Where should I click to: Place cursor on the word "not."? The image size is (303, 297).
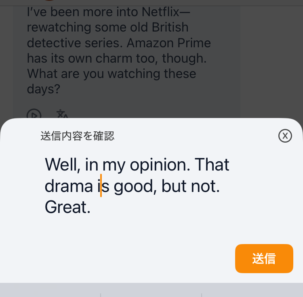(205, 186)
